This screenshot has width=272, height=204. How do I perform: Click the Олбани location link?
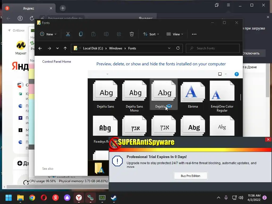click(x=16, y=30)
